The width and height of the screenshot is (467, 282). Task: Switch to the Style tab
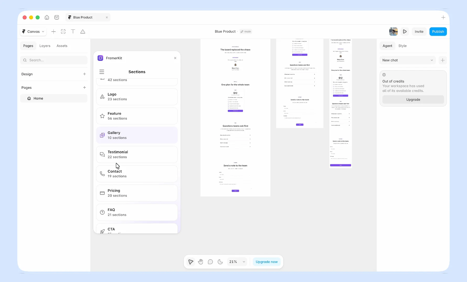tap(402, 46)
